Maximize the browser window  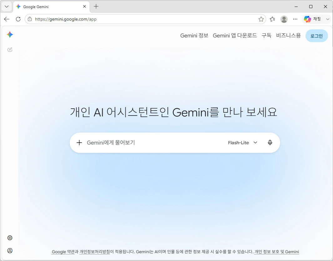(311, 7)
